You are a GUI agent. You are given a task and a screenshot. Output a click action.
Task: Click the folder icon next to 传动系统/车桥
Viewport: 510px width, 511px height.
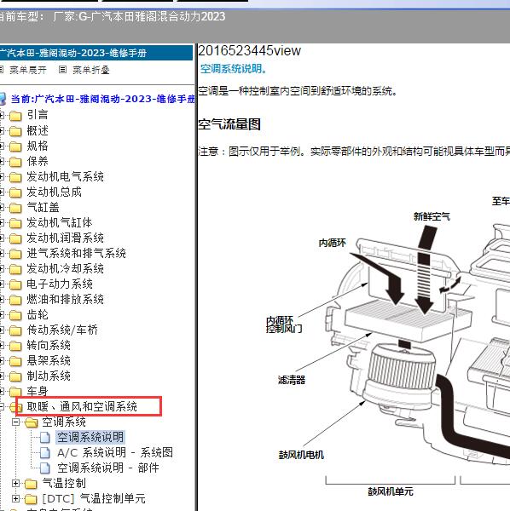point(15,330)
